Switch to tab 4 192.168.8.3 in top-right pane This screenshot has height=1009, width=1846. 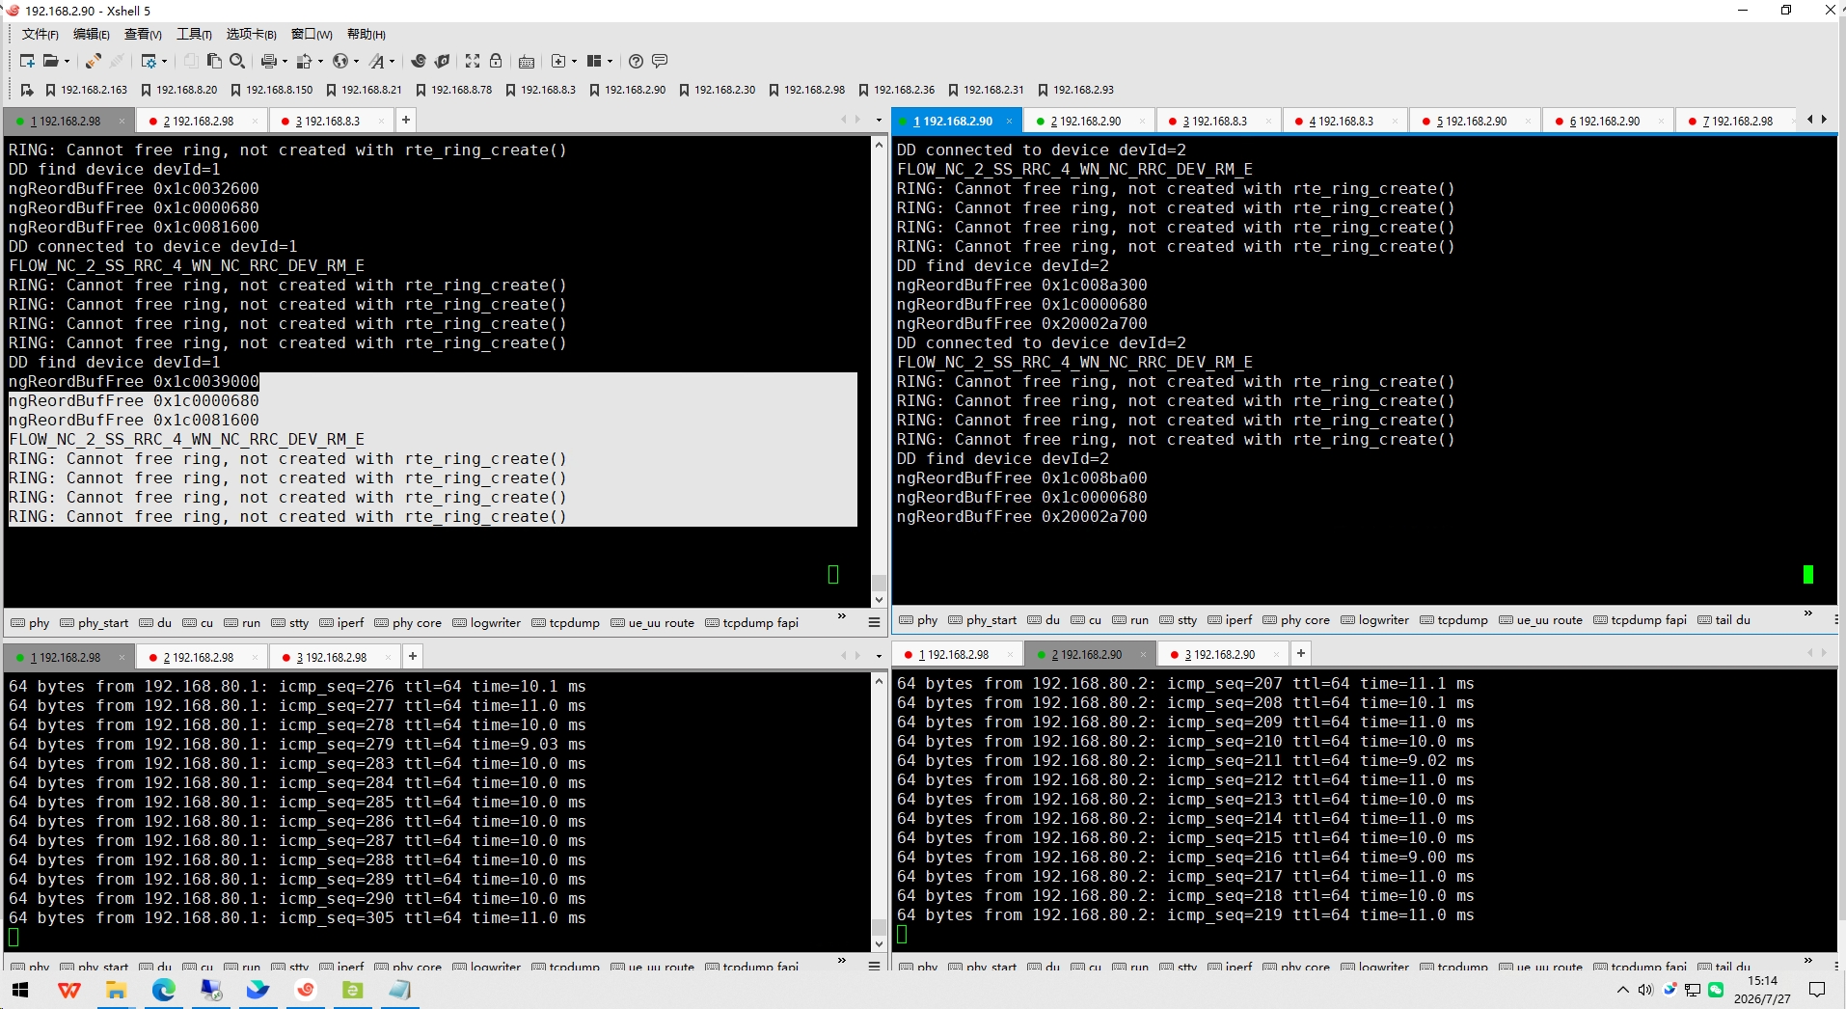(1341, 122)
